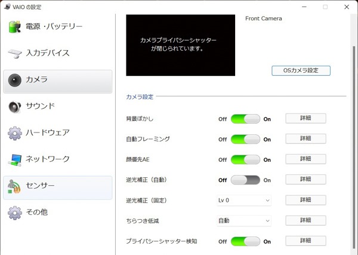
Task: Click the 逆光補正（固定） setting label
Action: [x=147, y=201]
